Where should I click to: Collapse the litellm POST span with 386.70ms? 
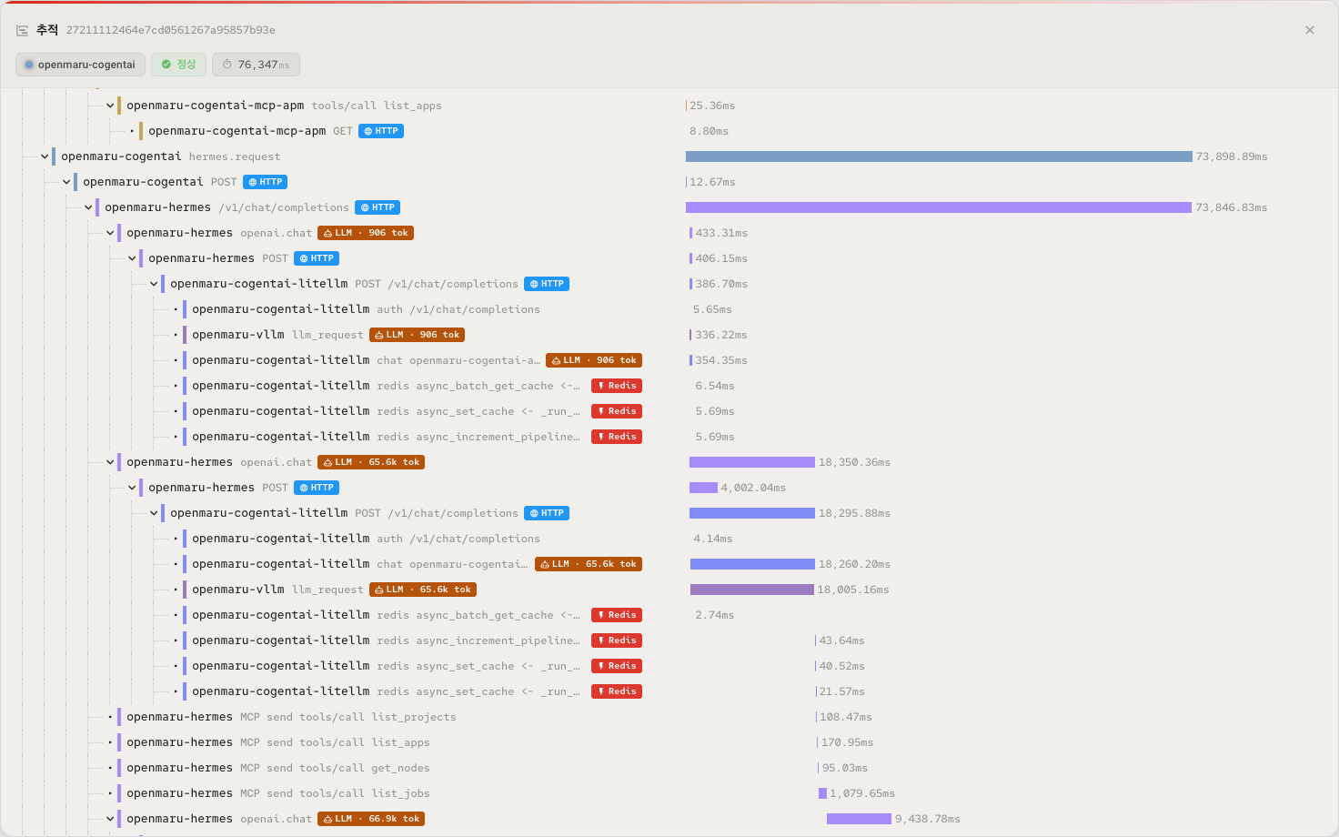point(154,284)
